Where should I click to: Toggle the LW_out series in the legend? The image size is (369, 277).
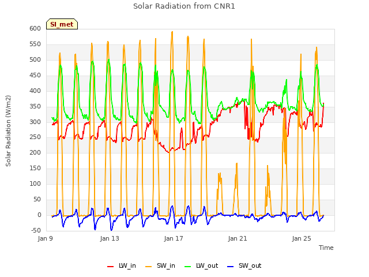201,265
